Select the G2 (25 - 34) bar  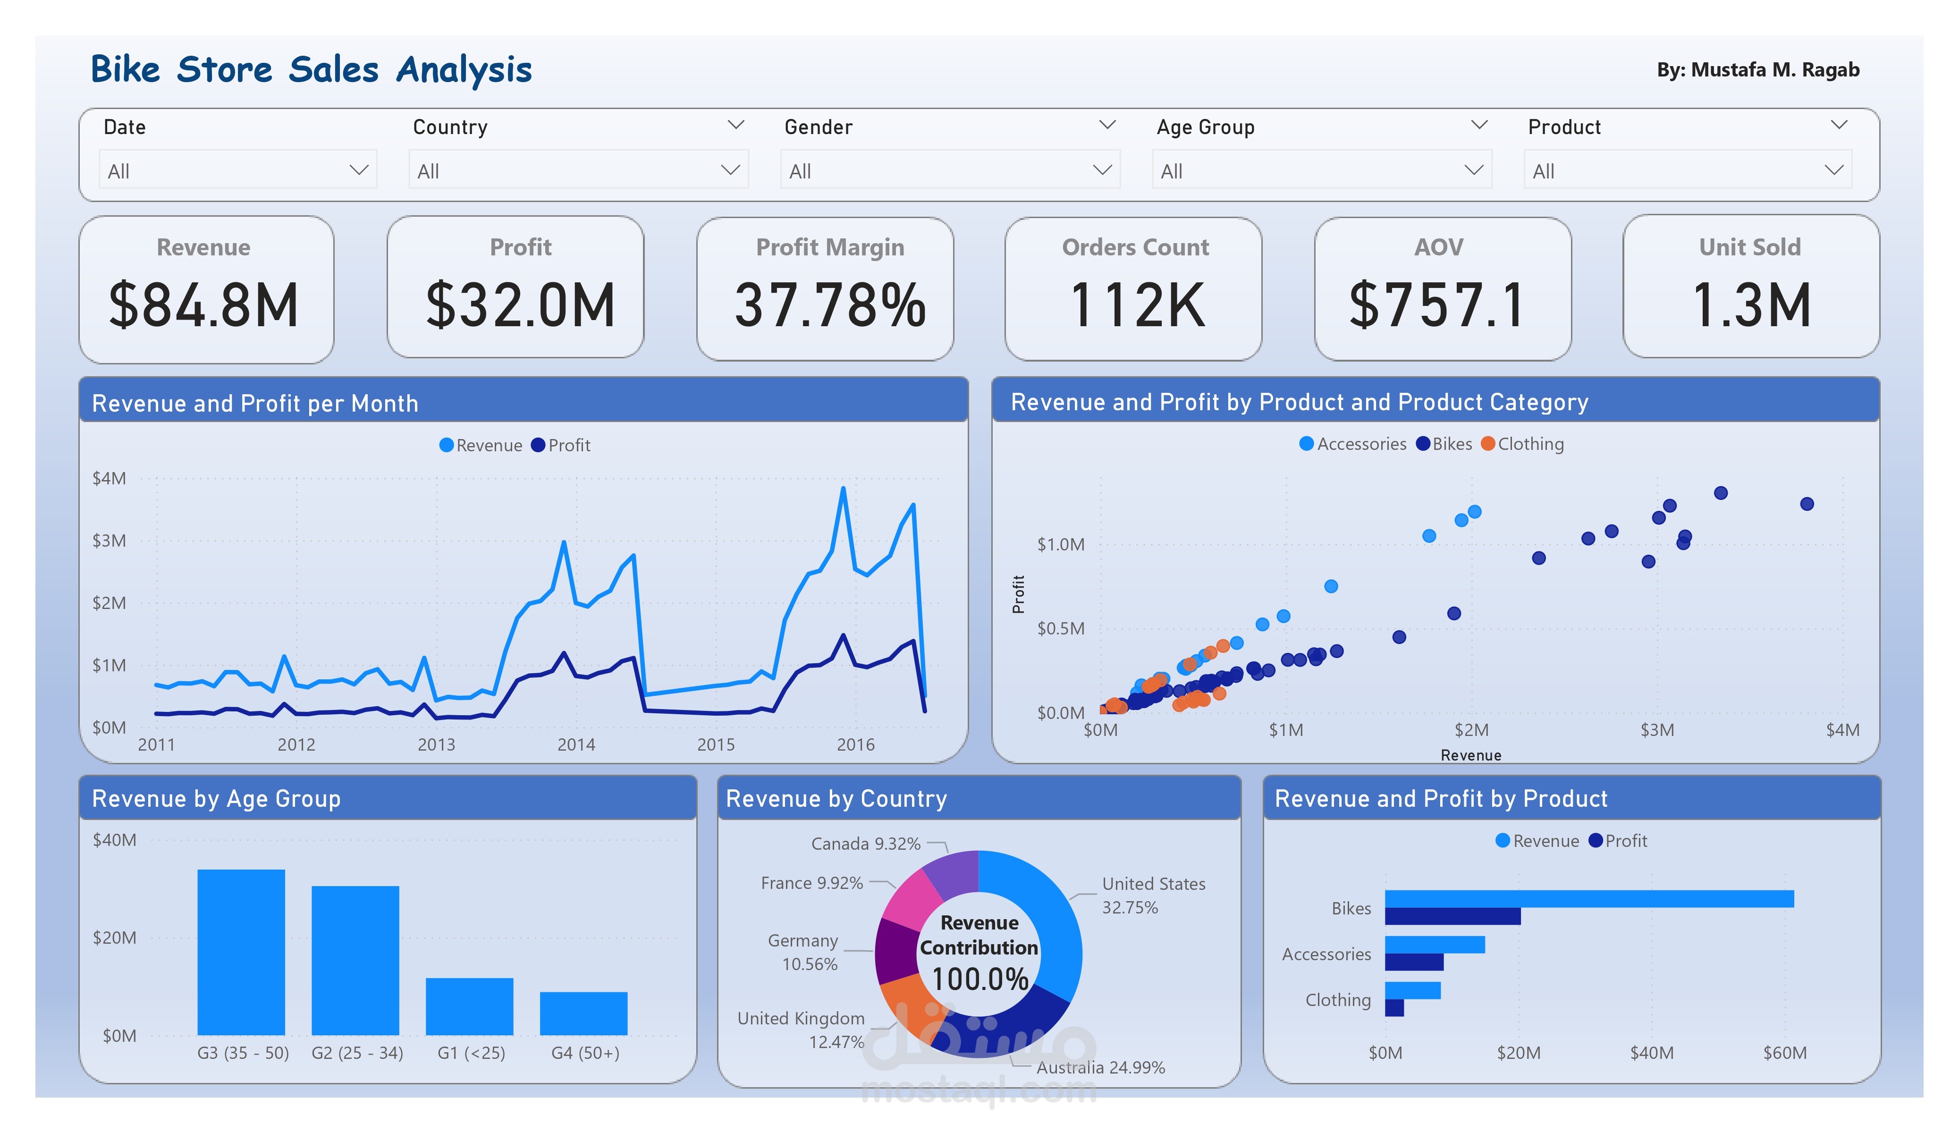coord(355,960)
